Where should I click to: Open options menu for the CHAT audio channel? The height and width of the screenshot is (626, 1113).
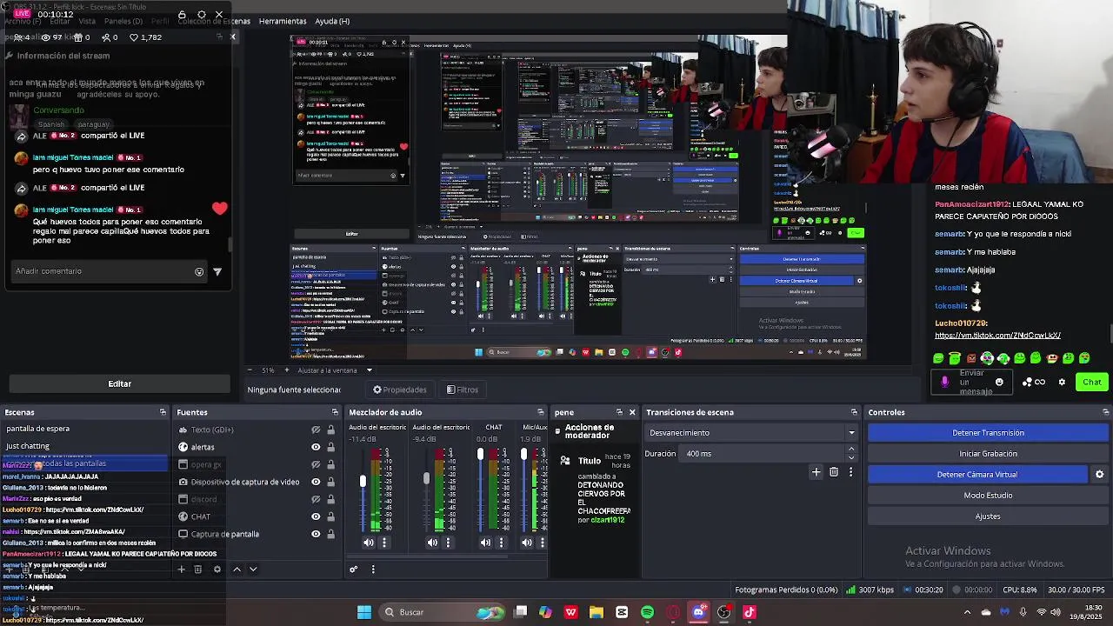(501, 543)
